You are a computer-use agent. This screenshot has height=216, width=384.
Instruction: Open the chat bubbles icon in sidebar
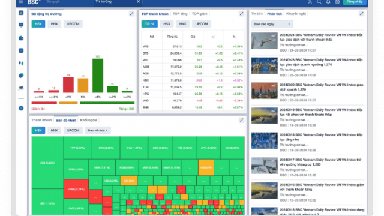point(21,76)
